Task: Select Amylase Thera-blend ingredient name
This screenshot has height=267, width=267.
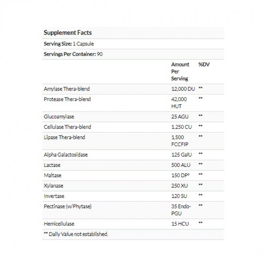Action: [x=67, y=89]
